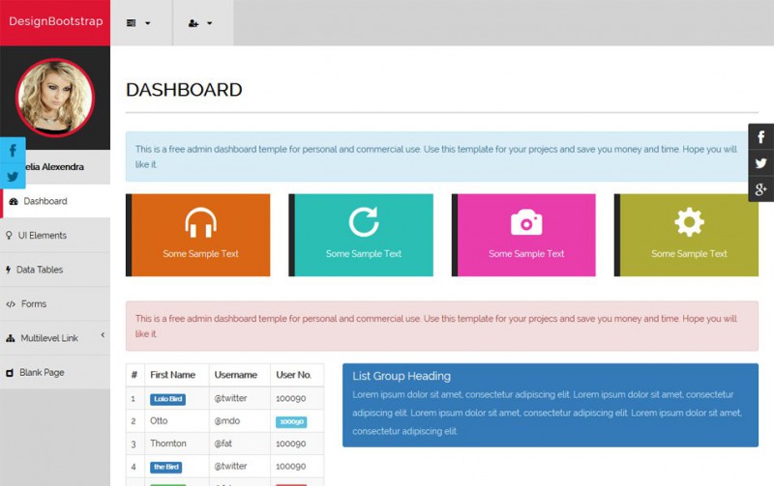
Task: Open the list menu dropdown in top bar
Action: [x=139, y=22]
